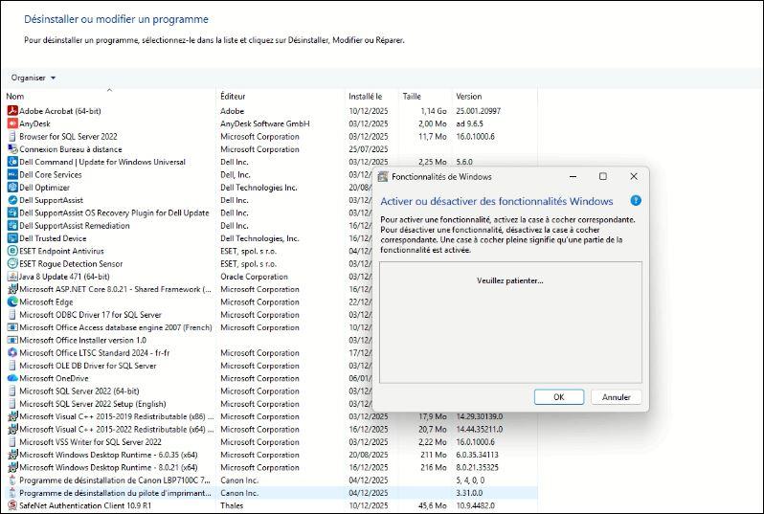Click the SafeNet Authentication Client icon
Image resolution: width=764 pixels, height=514 pixels.
pyautogui.click(x=12, y=505)
